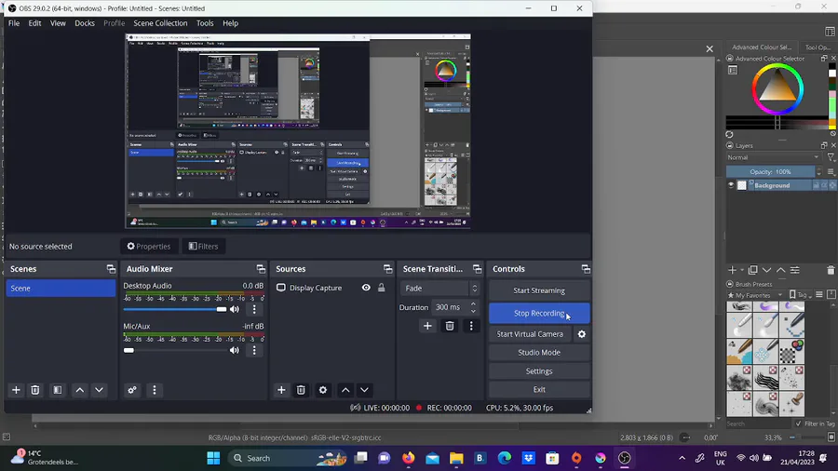Open virtual camera settings gear
Image resolution: width=838 pixels, height=471 pixels.
tap(581, 334)
